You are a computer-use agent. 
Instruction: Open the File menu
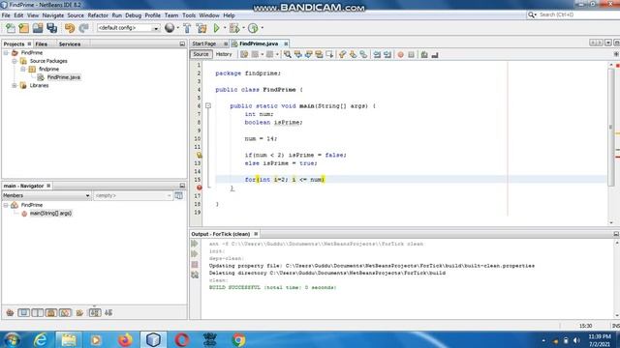tap(6, 15)
